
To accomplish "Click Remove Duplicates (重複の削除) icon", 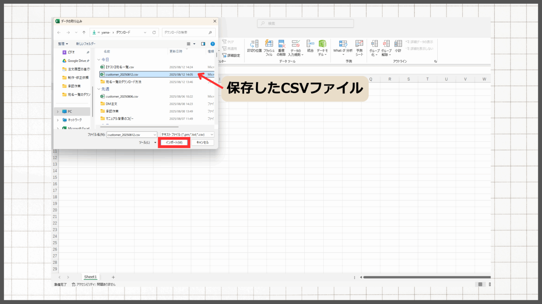I will tap(281, 44).
